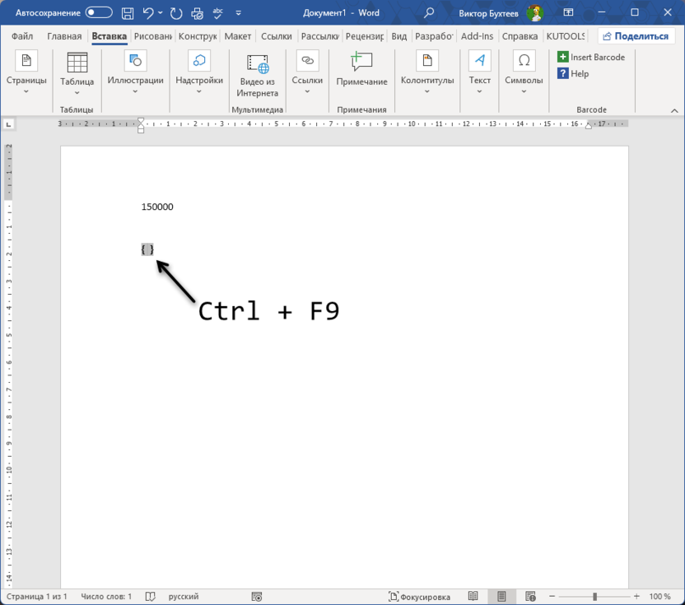Image resolution: width=685 pixels, height=605 pixels.
Task: Open the Символы dropdown
Action: [x=524, y=85]
